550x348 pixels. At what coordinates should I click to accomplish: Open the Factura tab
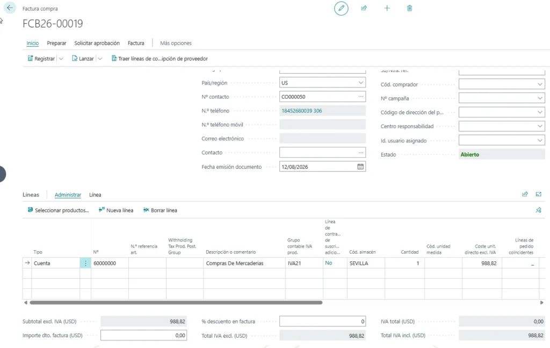[136, 43]
